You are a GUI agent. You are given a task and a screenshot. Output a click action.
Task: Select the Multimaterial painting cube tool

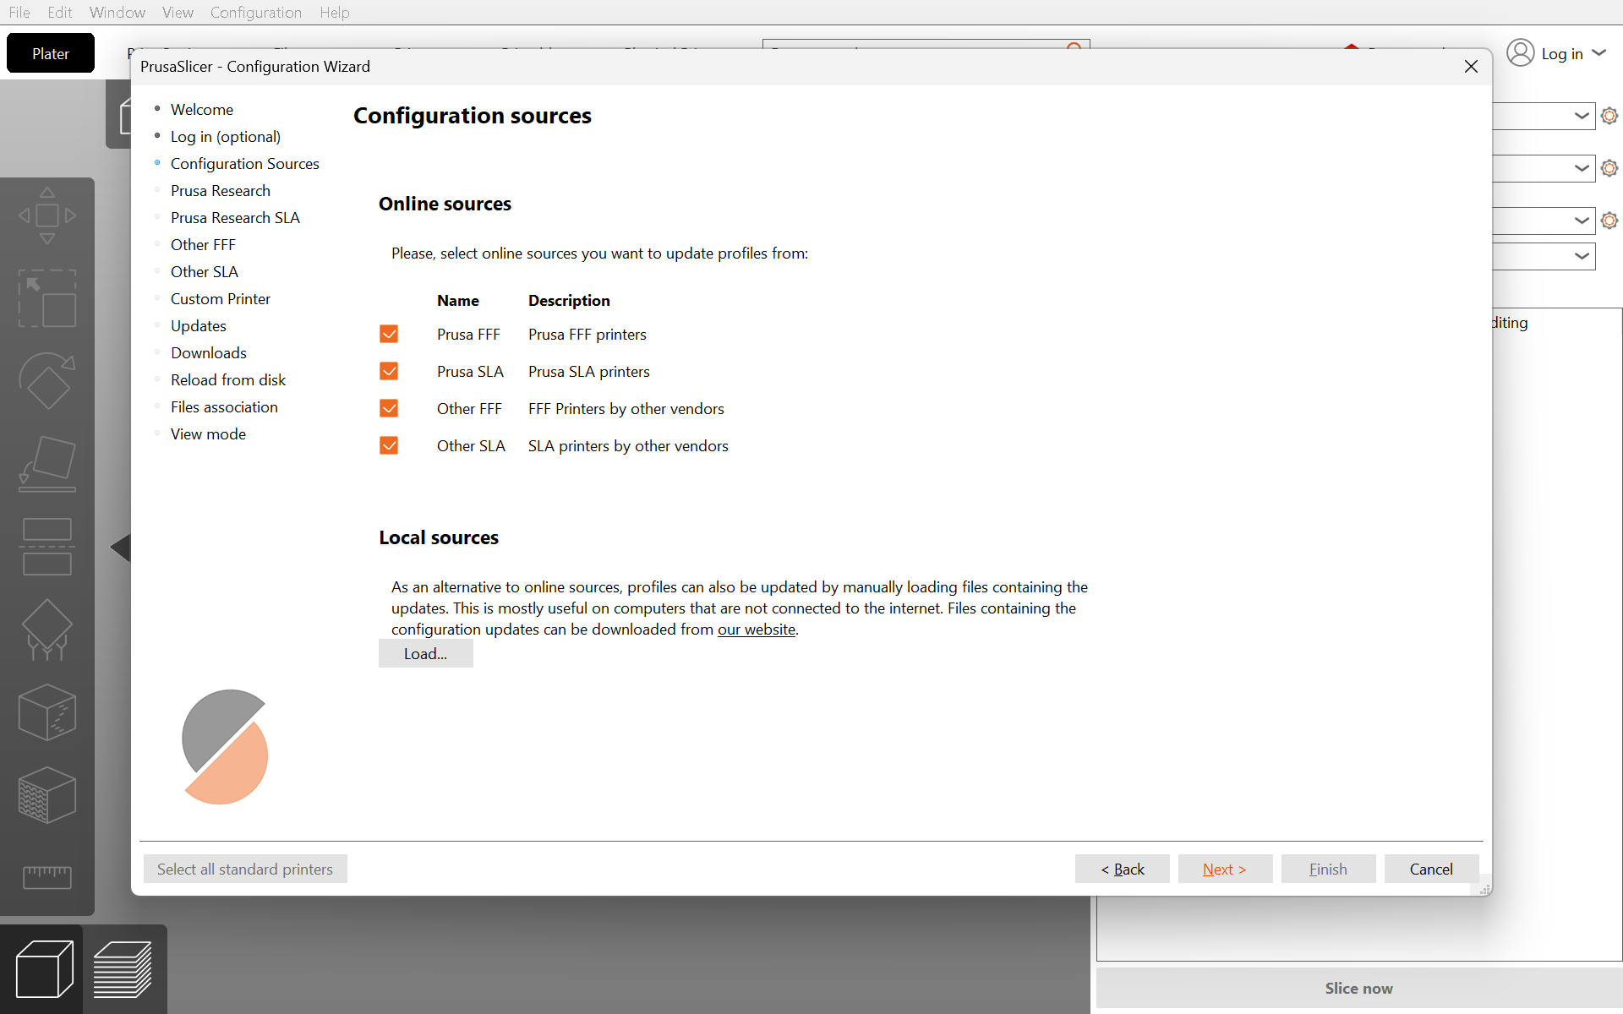[x=47, y=795]
